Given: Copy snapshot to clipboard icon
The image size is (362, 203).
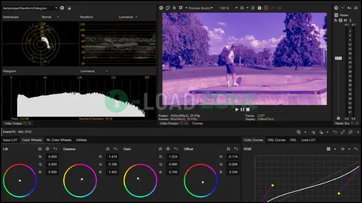Looking at the screenshot, I should click(253, 8).
